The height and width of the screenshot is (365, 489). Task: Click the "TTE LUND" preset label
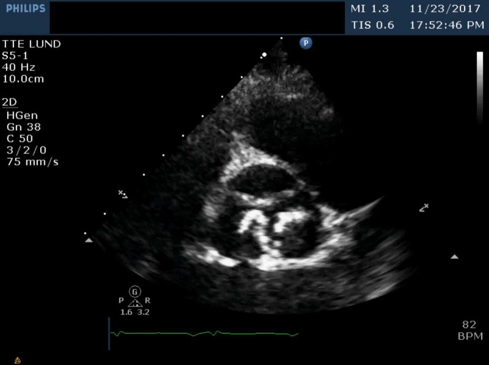32,44
